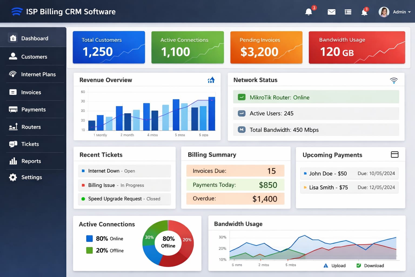The width and height of the screenshot is (415, 277).
Task: Click the Settings gear icon in sidebar
Action: click(13, 177)
